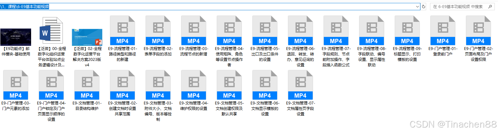Select the E9-文档管理-01 目录结构维护 MP4 file
Image resolution: width=498 pixels, height=133 pixels.
(x=87, y=85)
